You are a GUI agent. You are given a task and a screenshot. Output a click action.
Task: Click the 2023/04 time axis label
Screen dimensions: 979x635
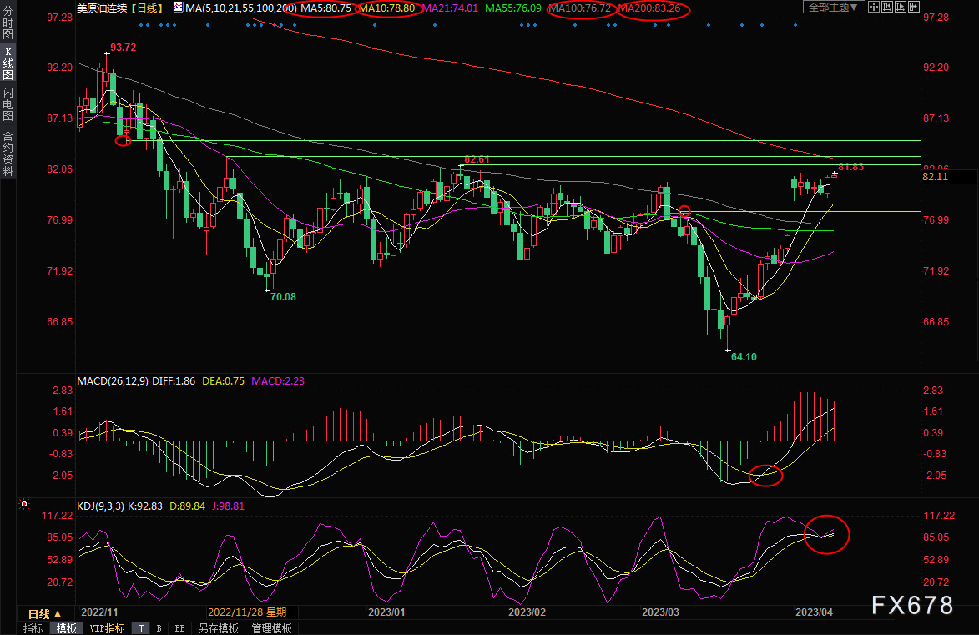click(815, 612)
